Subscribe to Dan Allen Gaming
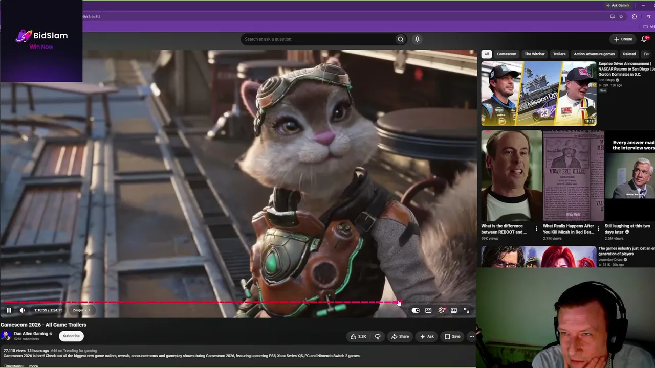 tap(71, 336)
